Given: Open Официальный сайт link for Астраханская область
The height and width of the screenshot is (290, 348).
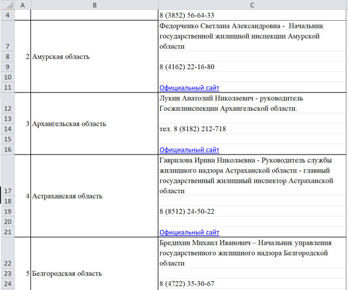Looking at the screenshot, I should click(189, 232).
